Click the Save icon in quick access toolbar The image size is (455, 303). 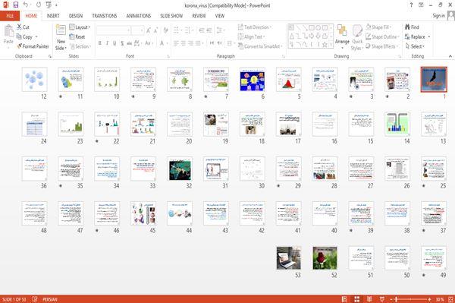[16, 5]
